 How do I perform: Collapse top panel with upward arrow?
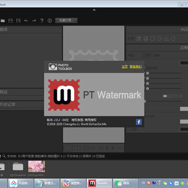pyautogui.click(x=94, y=10)
